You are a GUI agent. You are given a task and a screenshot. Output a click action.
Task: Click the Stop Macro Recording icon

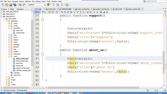coord(97,12)
